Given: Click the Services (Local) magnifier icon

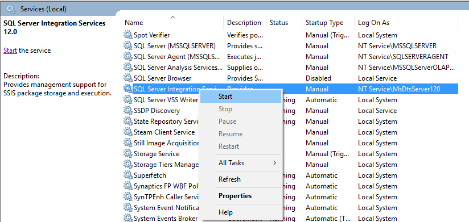Looking at the screenshot, I should [11, 9].
